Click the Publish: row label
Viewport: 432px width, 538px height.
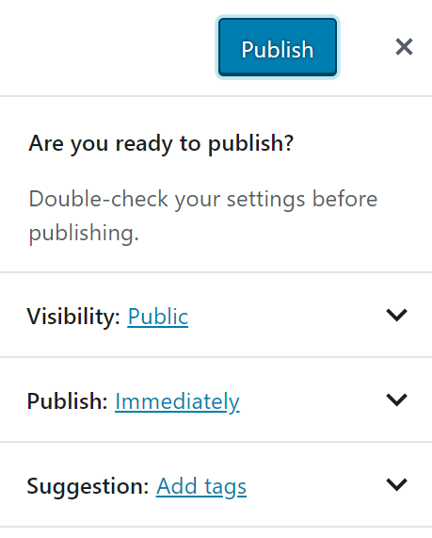[67, 401]
